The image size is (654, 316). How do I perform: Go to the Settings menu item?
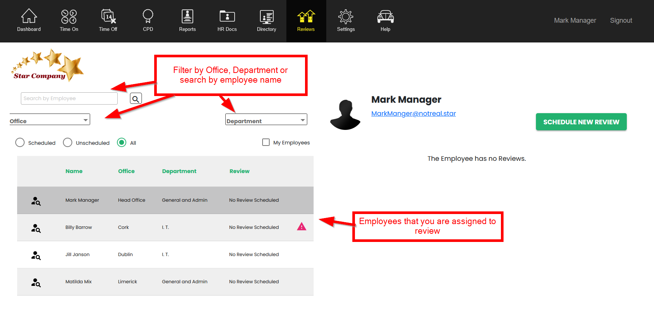click(x=346, y=21)
